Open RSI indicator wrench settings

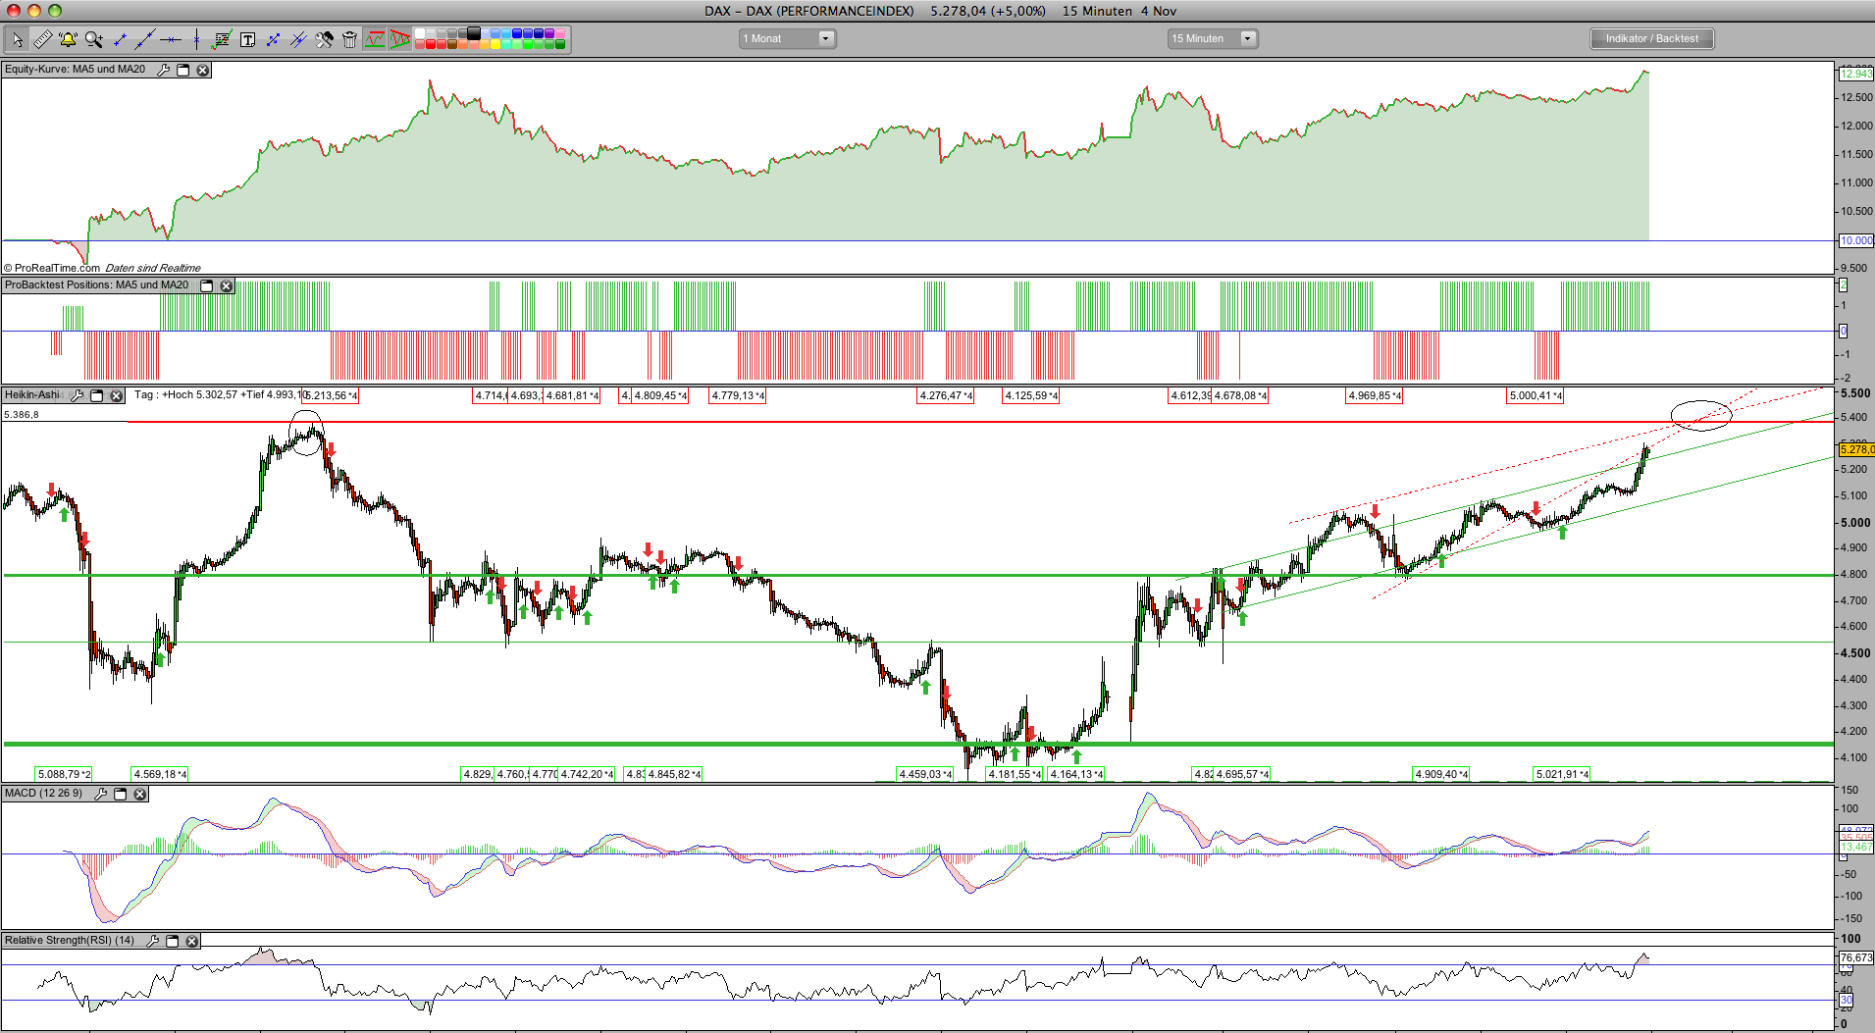point(153,941)
